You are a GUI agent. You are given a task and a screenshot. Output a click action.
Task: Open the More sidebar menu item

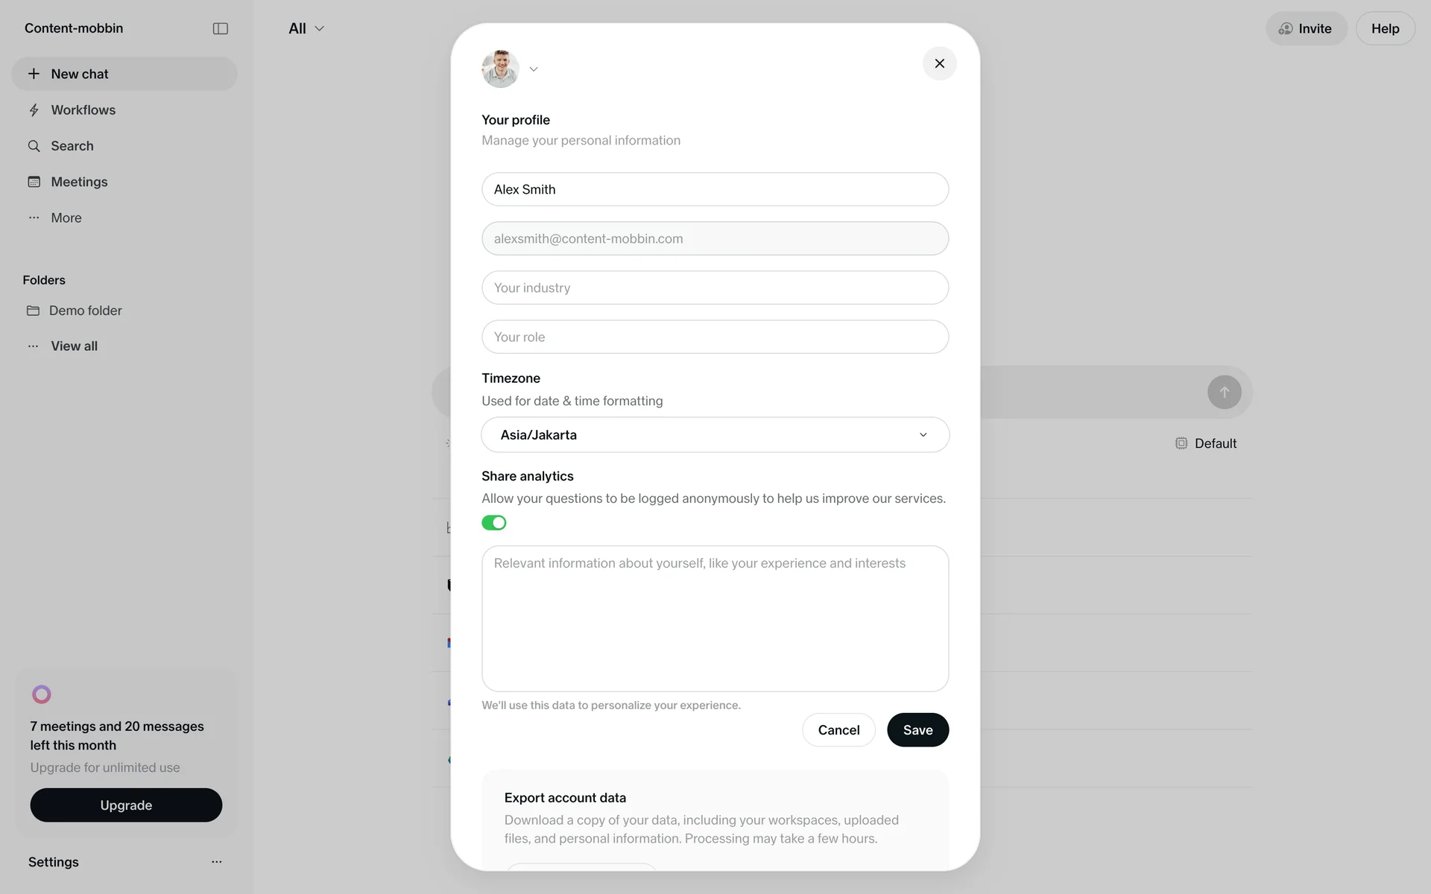pos(66,218)
